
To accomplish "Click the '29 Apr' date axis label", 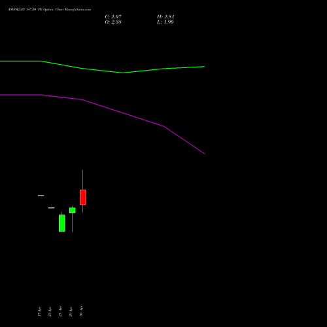I will click(71, 311).
